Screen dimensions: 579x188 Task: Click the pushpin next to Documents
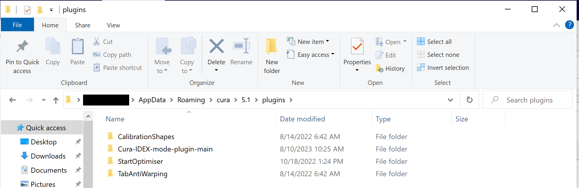[x=78, y=170]
